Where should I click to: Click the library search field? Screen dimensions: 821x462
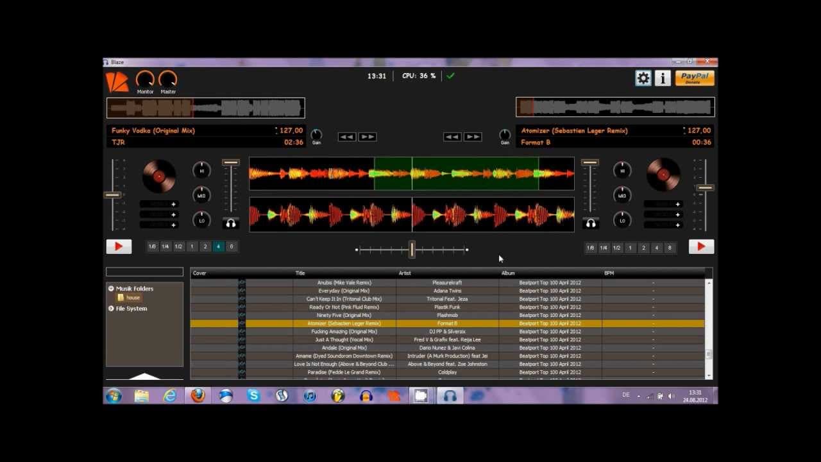click(144, 272)
